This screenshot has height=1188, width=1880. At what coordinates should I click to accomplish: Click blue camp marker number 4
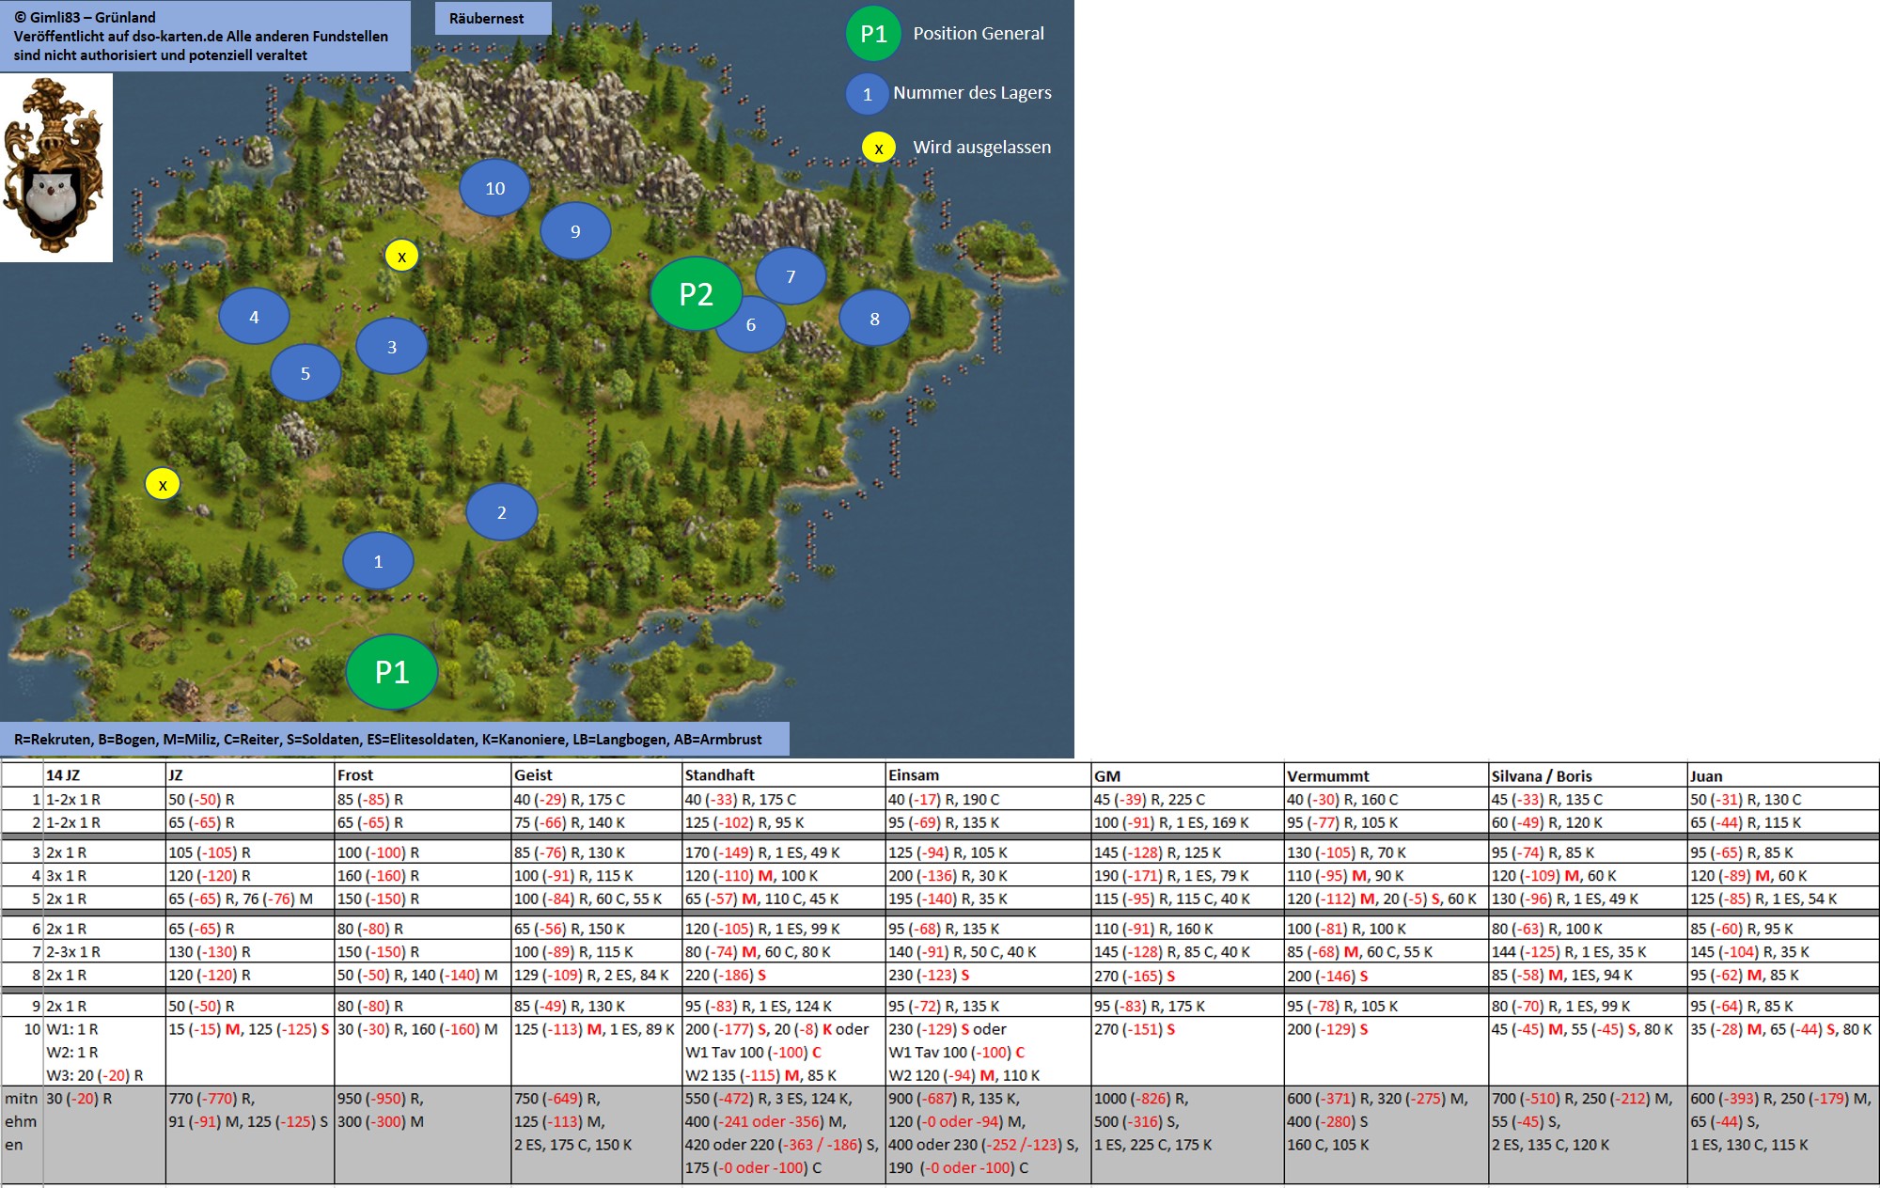[x=254, y=317]
